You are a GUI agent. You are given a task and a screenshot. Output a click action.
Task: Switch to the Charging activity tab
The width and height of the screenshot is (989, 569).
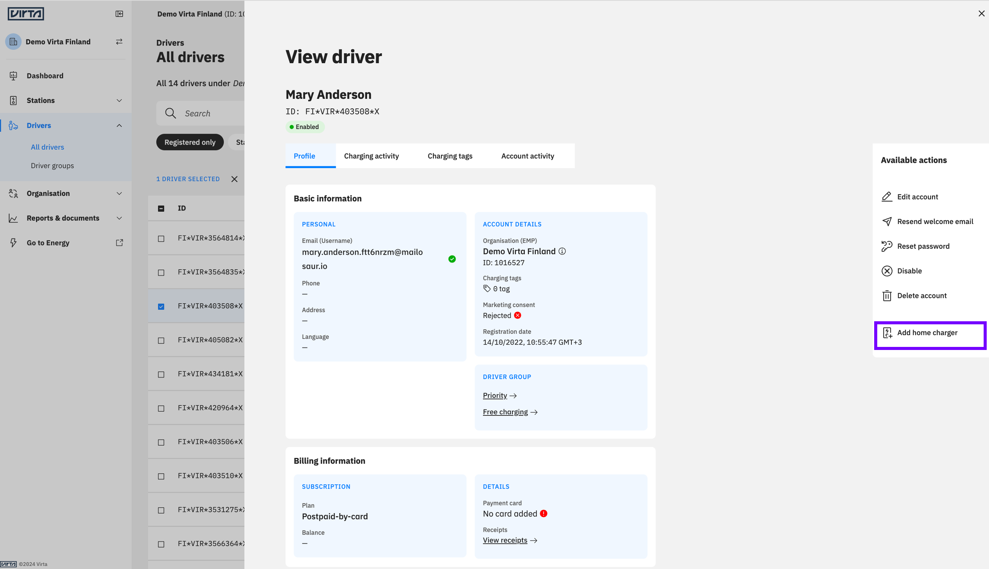tap(371, 156)
